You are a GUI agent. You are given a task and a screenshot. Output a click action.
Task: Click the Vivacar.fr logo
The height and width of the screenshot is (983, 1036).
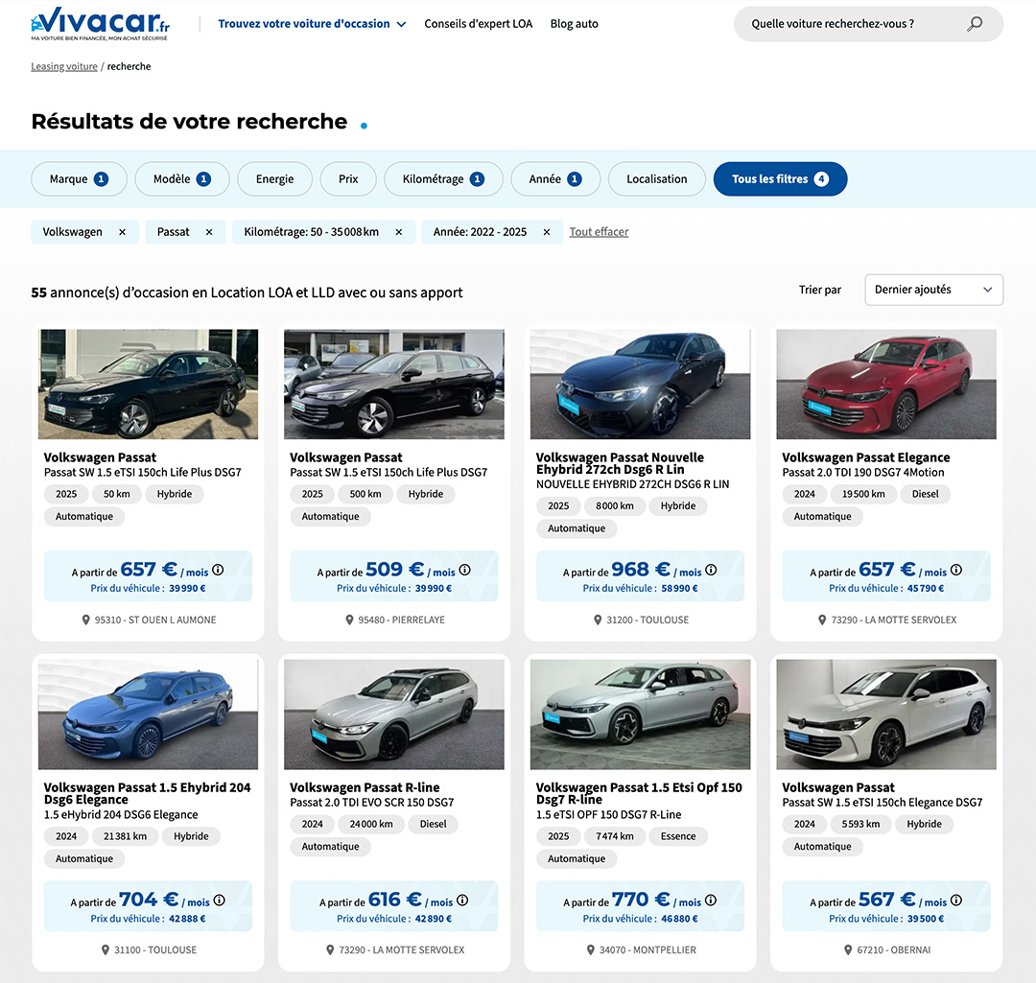tap(100, 23)
